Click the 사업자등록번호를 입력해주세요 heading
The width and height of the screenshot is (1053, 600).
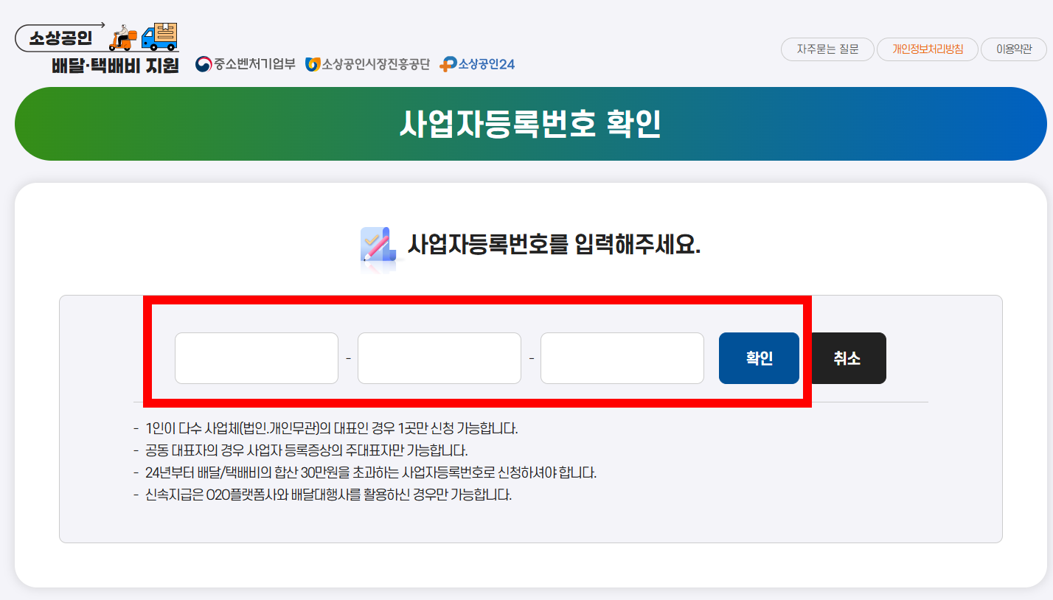click(554, 244)
